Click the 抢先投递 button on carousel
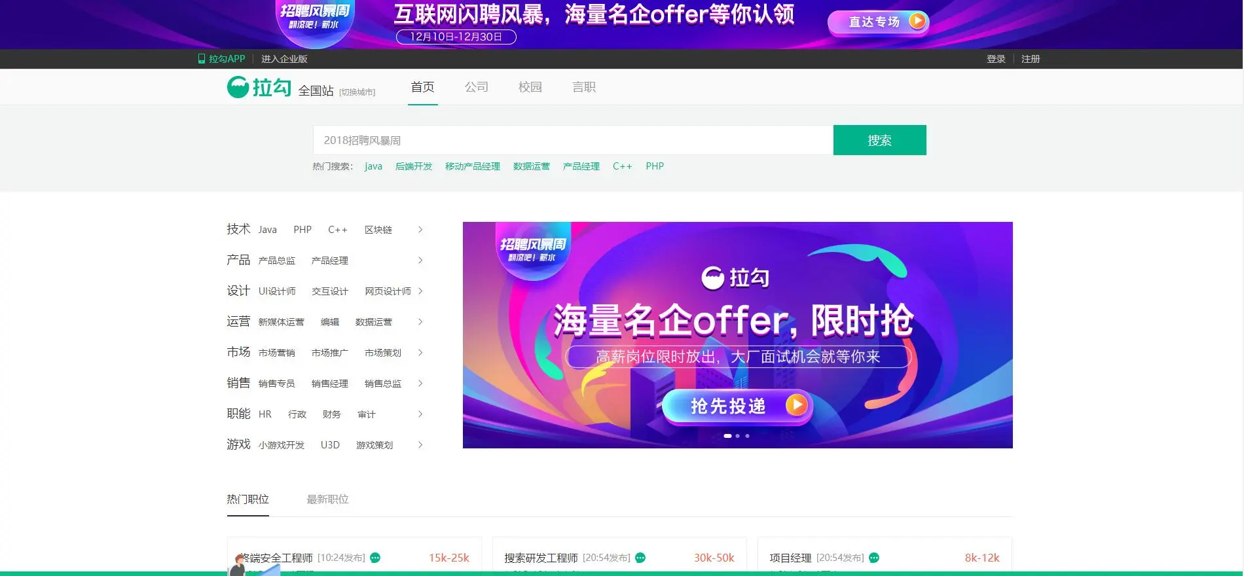 737,406
